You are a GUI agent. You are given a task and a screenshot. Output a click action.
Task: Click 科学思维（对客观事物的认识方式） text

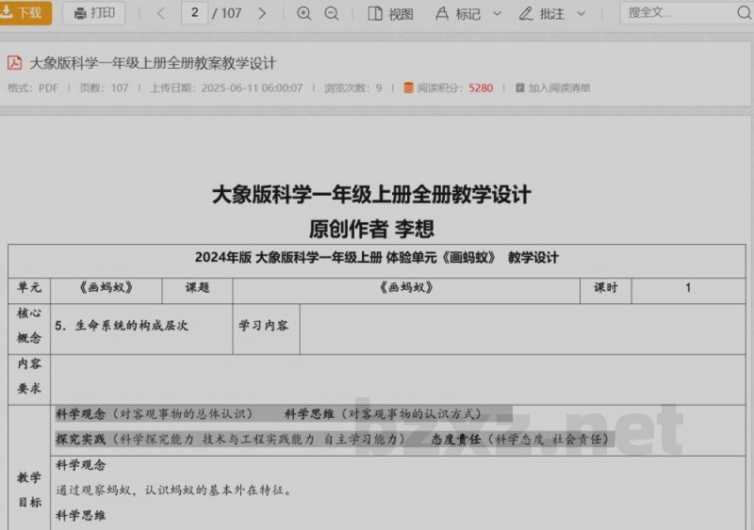point(384,414)
